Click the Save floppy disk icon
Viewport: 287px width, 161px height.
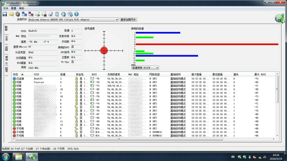[5, 14]
